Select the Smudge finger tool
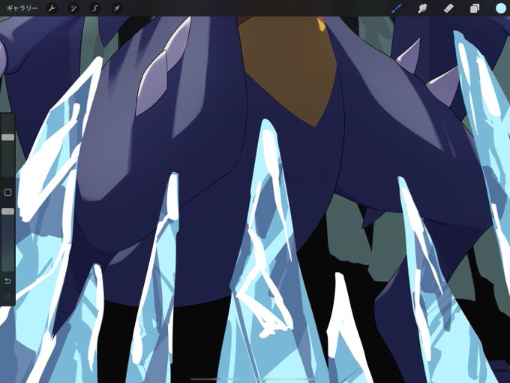The image size is (510, 383). [422, 8]
